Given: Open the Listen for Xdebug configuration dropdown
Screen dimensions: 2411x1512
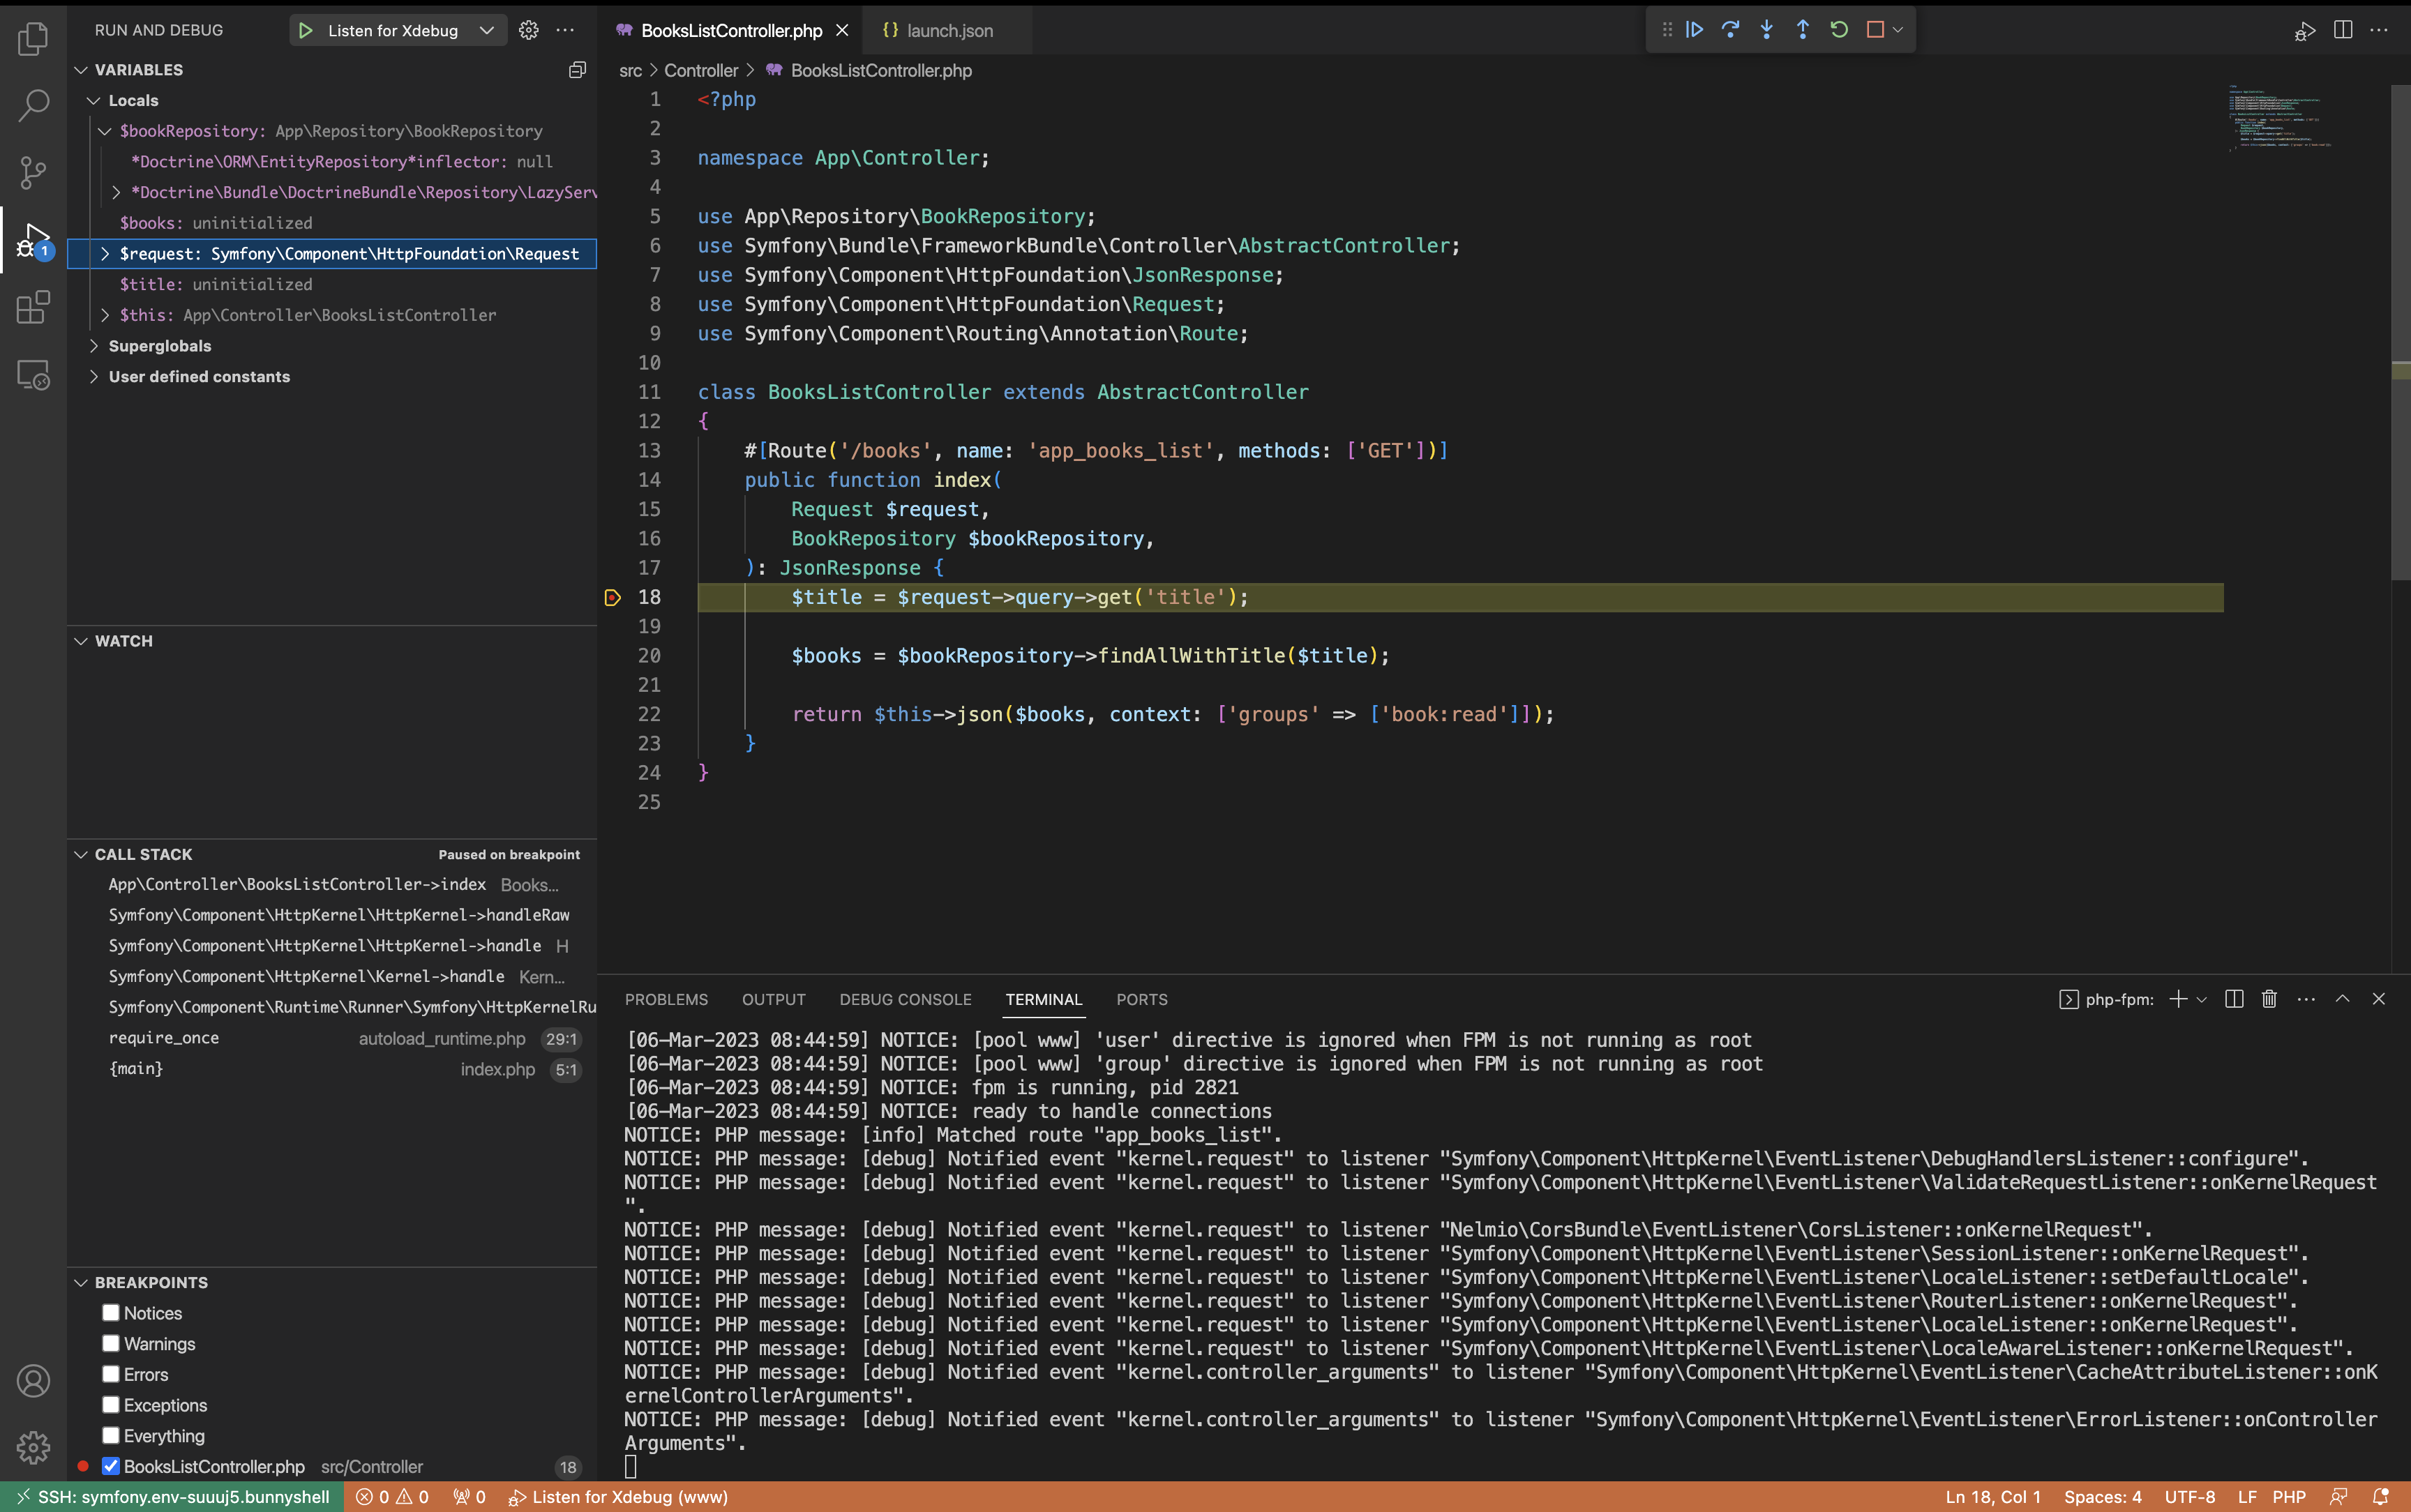Looking at the screenshot, I should tap(487, 30).
